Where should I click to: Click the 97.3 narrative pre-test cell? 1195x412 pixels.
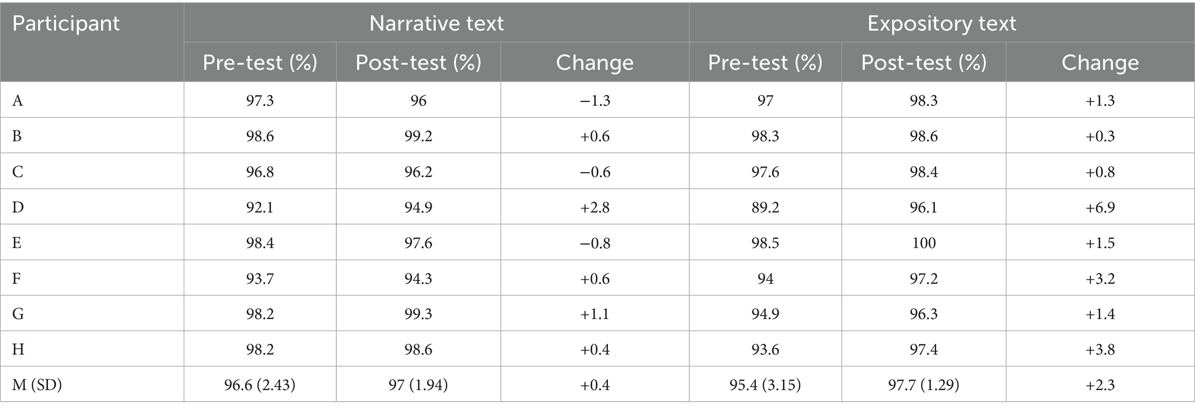[259, 100]
